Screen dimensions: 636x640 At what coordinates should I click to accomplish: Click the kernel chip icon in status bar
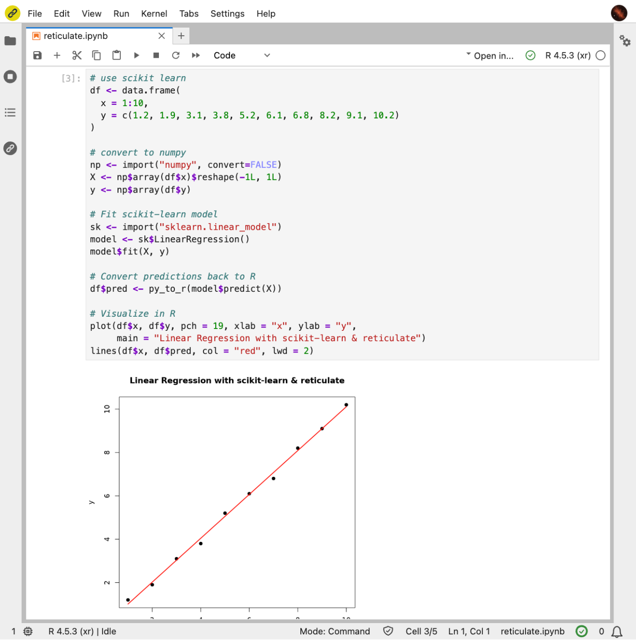point(28,632)
